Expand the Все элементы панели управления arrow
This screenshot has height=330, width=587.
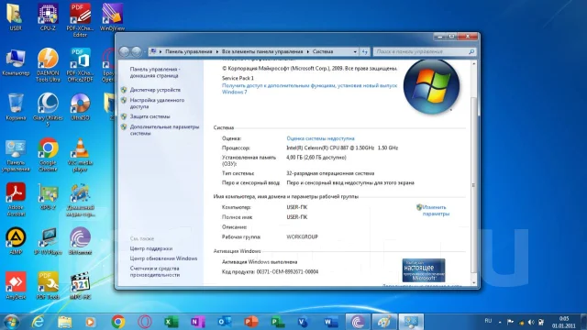pos(308,51)
